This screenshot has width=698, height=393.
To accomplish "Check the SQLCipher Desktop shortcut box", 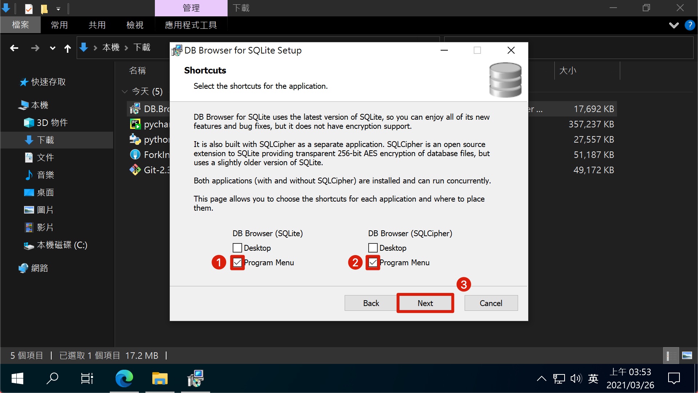I will (373, 248).
